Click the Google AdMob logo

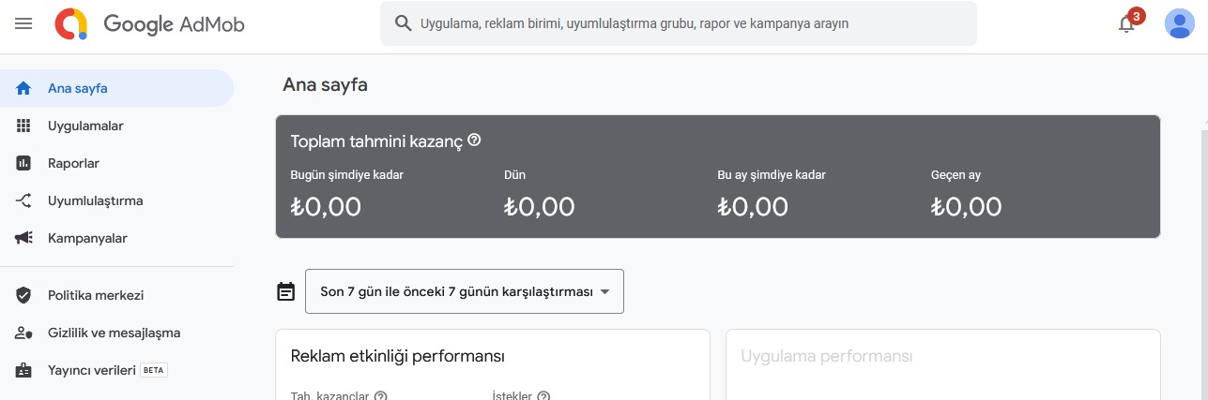click(150, 23)
